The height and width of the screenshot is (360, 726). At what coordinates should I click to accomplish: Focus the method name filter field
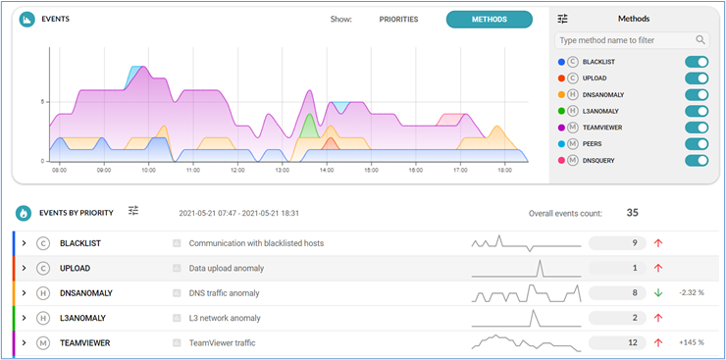click(632, 40)
